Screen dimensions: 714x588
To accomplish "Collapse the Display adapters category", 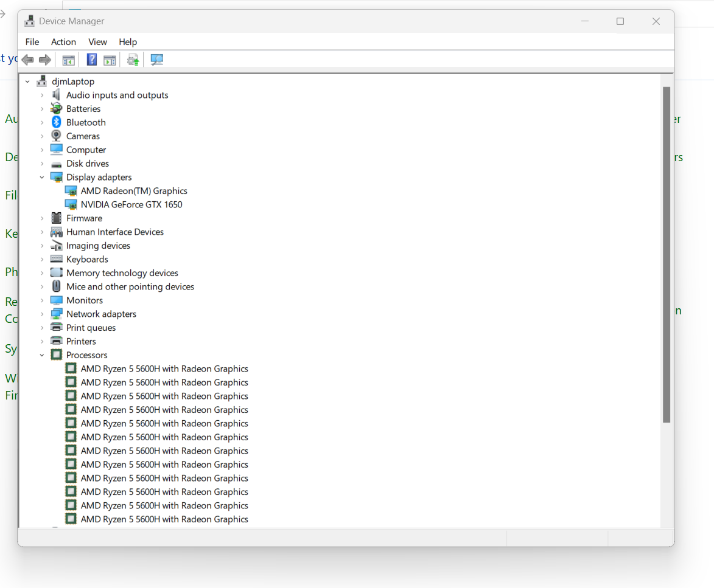I will click(42, 178).
